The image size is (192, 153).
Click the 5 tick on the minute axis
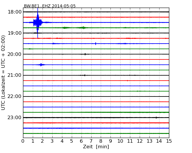coord(72,141)
